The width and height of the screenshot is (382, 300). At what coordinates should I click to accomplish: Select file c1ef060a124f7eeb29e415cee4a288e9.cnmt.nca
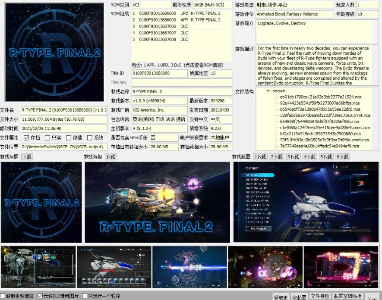[x=325, y=128]
